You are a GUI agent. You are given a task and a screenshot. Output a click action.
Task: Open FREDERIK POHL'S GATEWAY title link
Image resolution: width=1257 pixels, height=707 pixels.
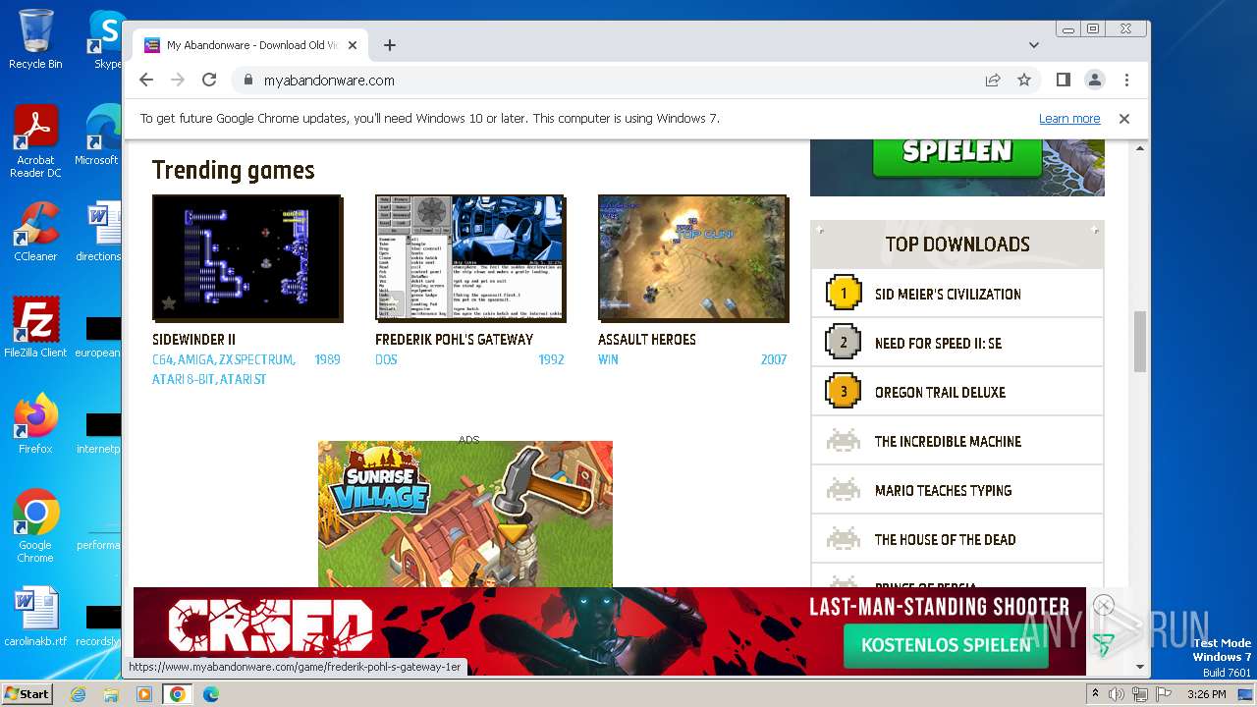pyautogui.click(x=454, y=340)
